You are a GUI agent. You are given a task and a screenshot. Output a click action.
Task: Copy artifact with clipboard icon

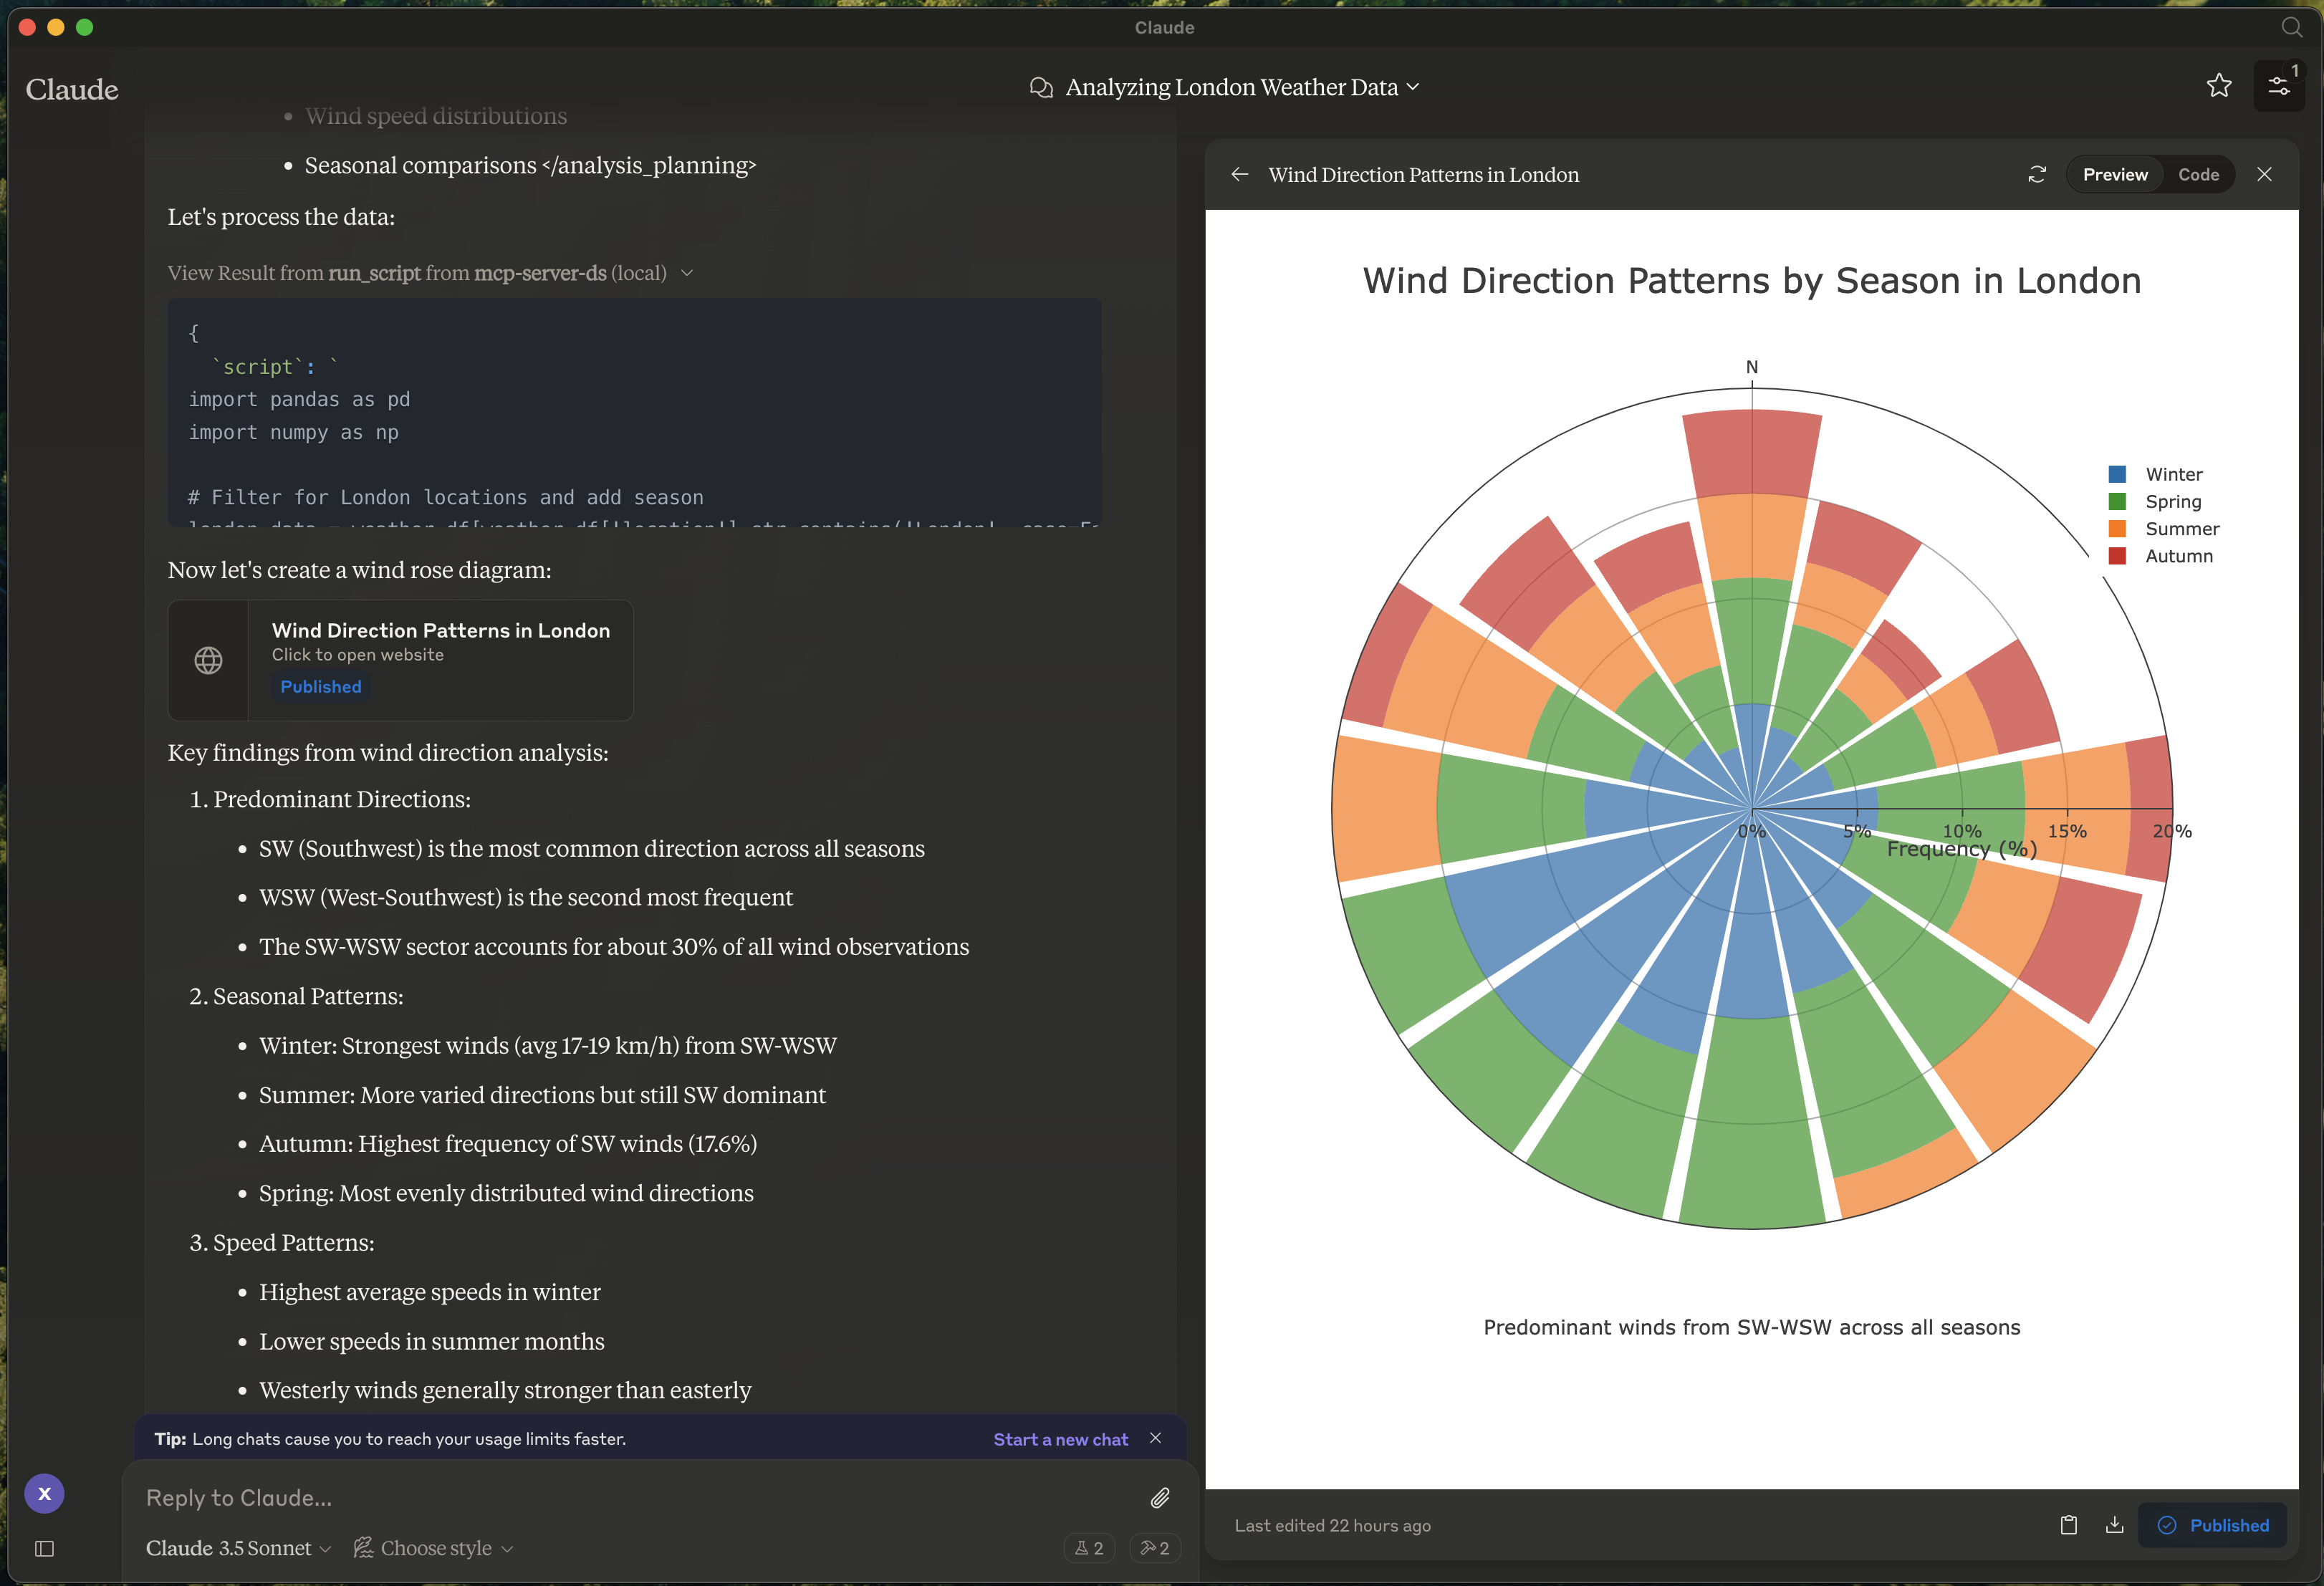pos(2068,1525)
